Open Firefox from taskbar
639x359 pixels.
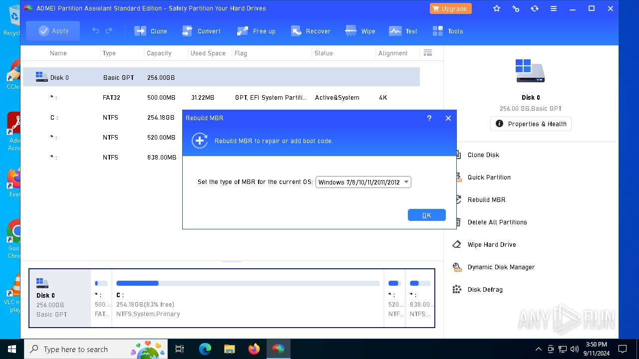point(254,349)
